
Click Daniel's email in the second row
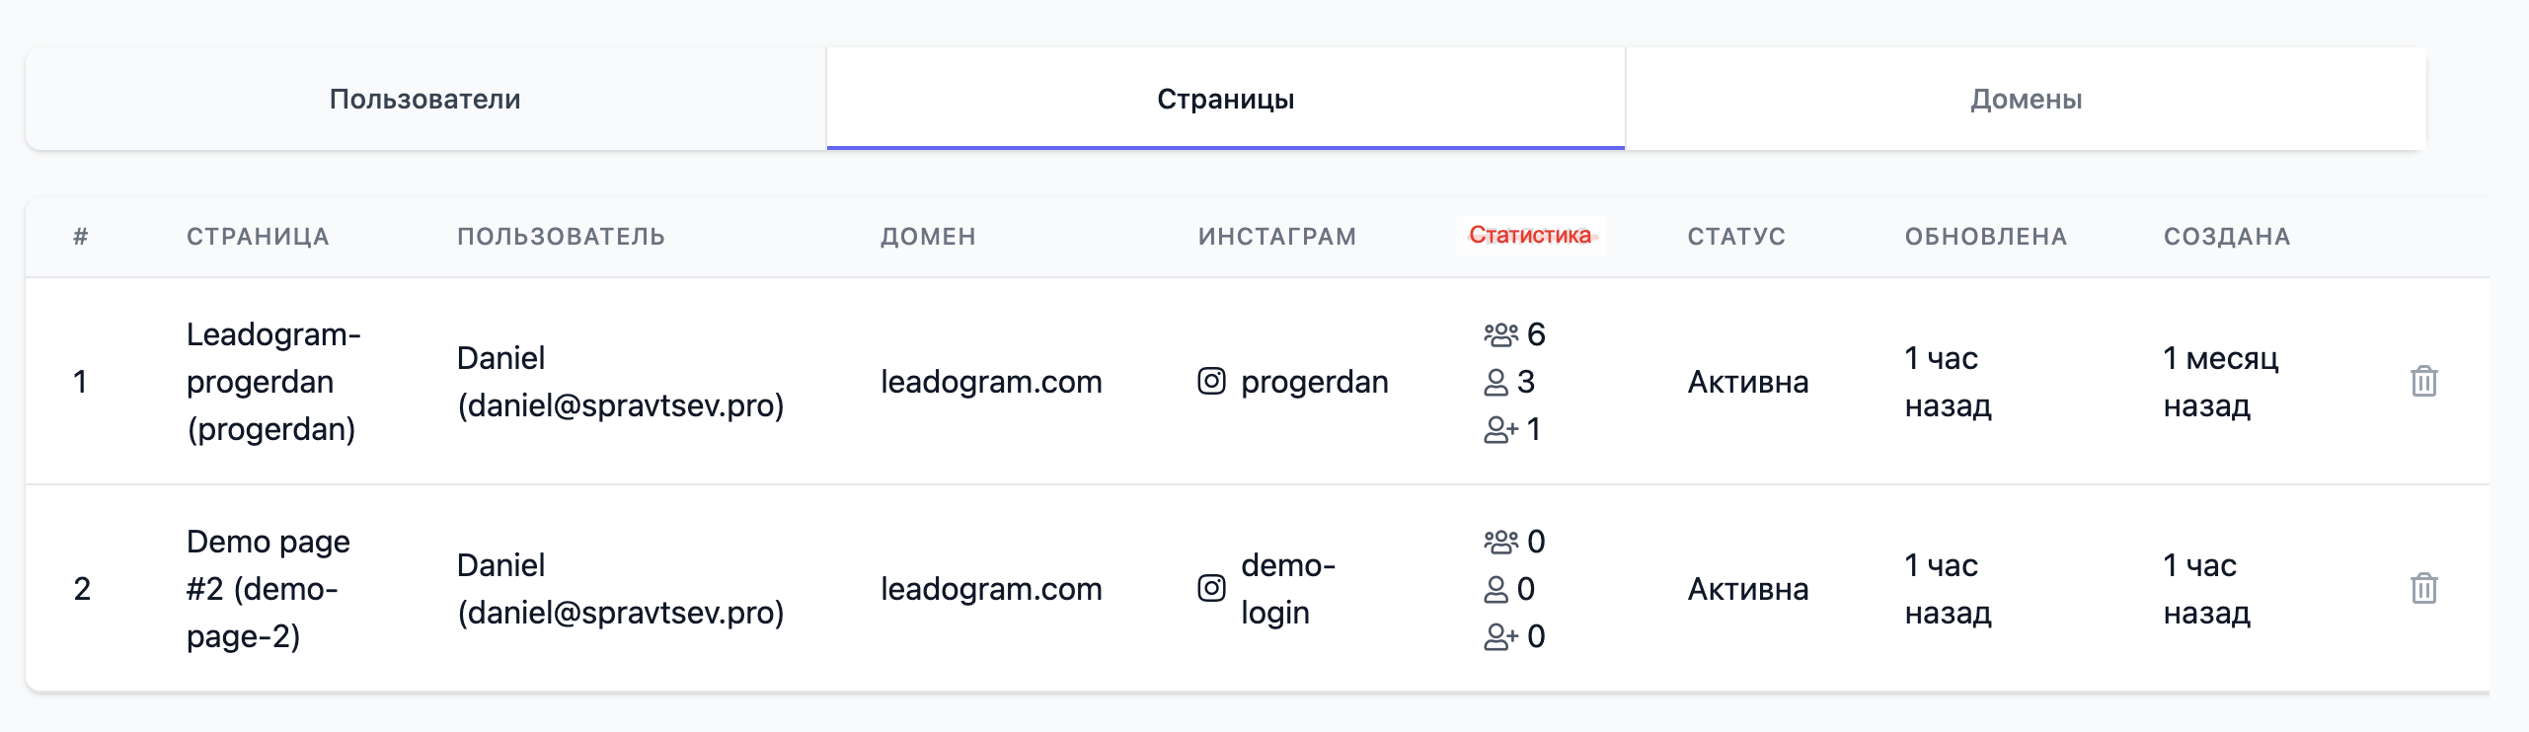622,613
